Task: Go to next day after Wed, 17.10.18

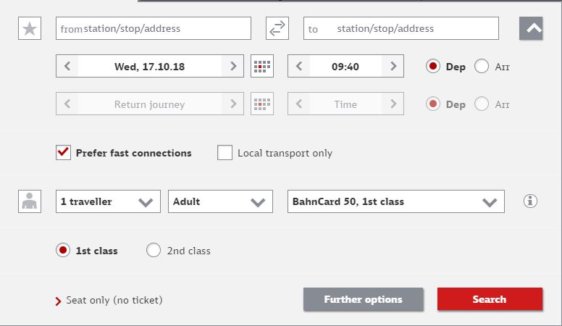Action: coord(233,66)
